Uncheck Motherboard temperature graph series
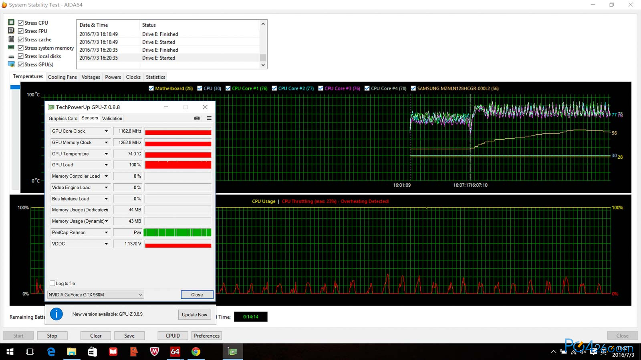 (151, 88)
